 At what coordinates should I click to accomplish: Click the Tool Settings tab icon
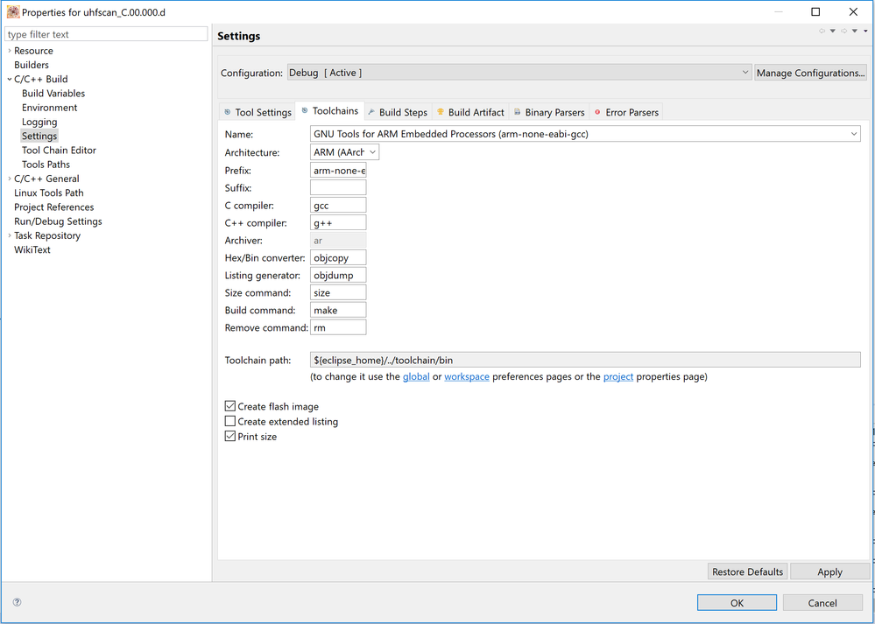(228, 112)
